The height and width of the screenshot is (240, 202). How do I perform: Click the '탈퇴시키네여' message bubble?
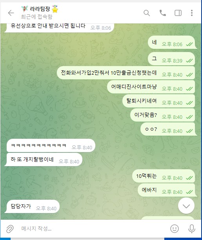coord(159,101)
